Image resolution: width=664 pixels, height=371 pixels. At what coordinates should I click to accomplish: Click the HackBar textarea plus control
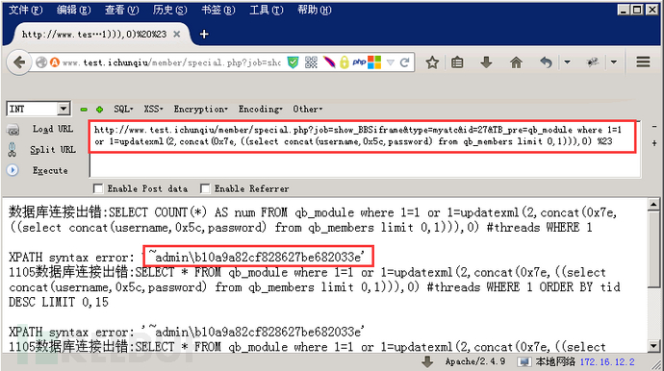pyautogui.click(x=653, y=143)
